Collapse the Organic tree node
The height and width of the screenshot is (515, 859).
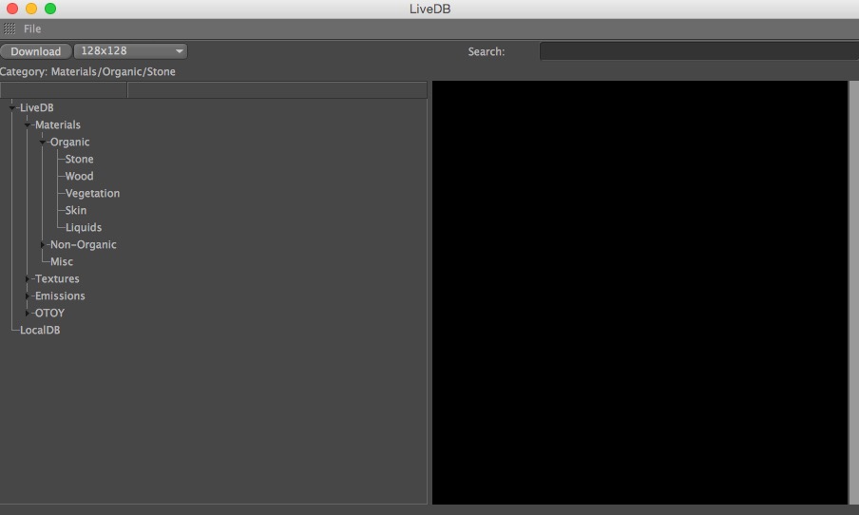click(42, 142)
